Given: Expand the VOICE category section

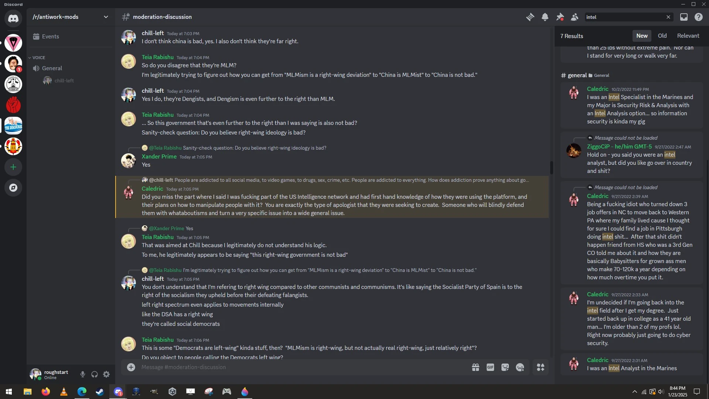Looking at the screenshot, I should 39,58.
